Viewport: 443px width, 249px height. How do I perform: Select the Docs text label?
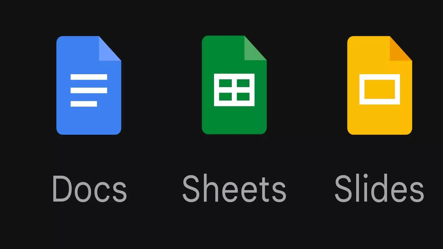pos(90,188)
